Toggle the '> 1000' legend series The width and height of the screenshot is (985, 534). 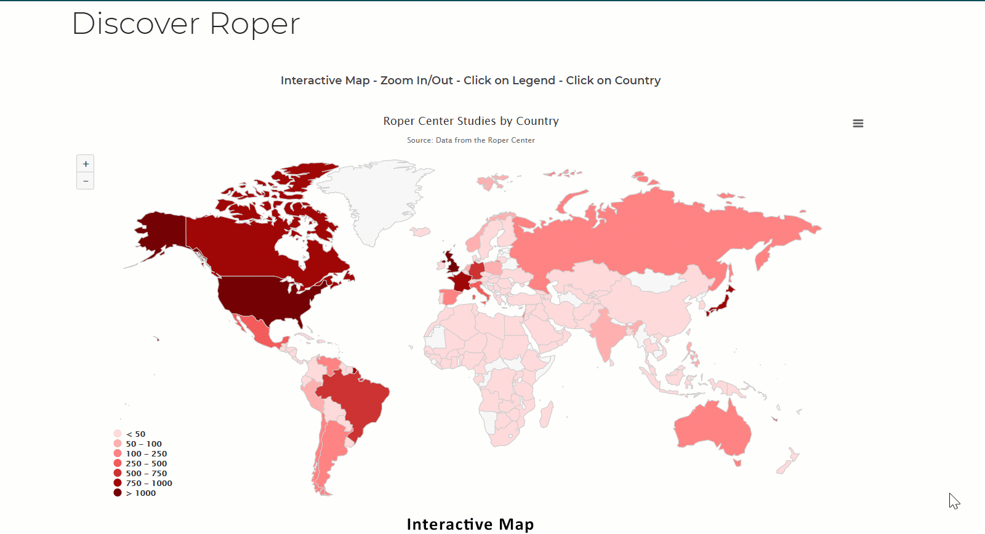(x=135, y=493)
